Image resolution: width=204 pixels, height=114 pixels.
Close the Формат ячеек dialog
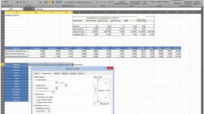click(x=110, y=68)
